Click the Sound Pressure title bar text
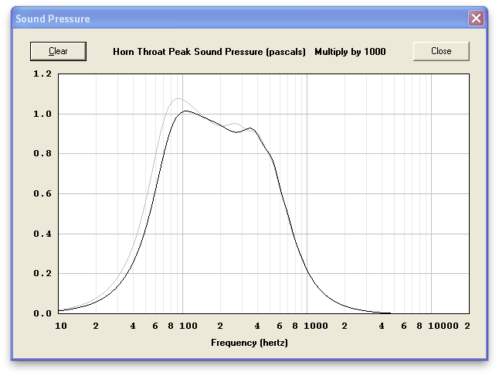 [x=53, y=19]
